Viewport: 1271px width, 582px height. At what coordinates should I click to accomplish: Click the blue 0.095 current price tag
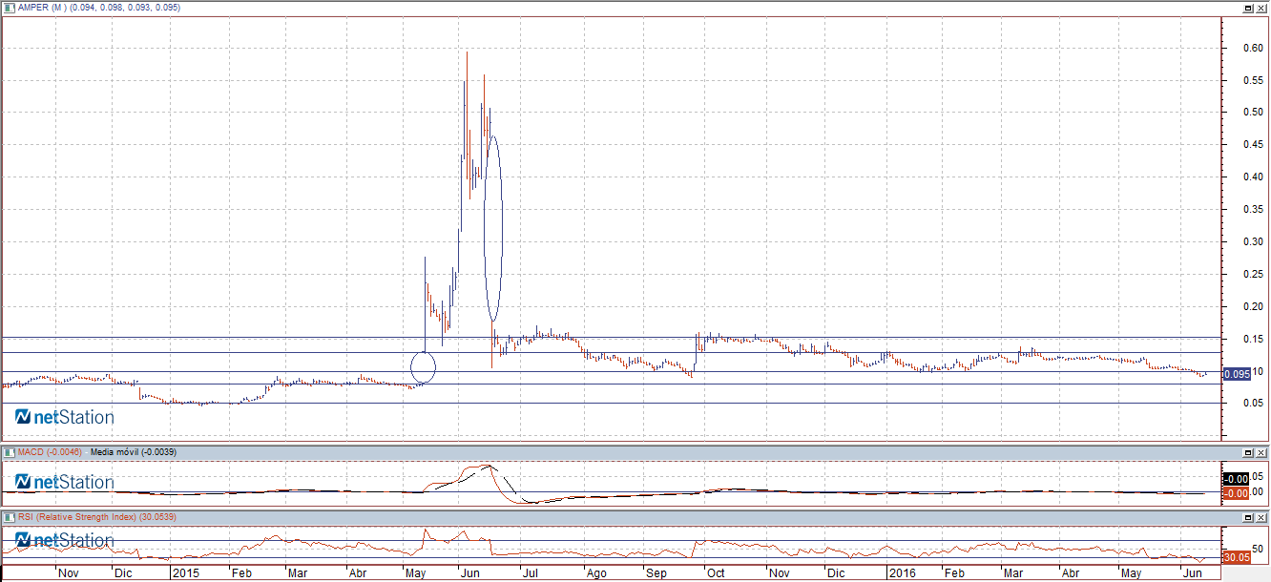pos(1237,374)
